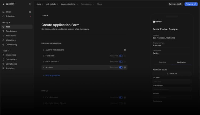Click Save as draft

pyautogui.click(x=175, y=4)
